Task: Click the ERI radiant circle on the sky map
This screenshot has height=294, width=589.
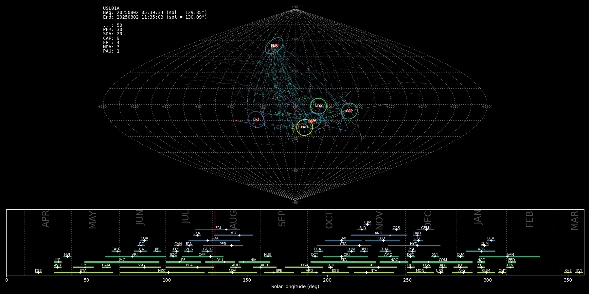Action: [256, 120]
